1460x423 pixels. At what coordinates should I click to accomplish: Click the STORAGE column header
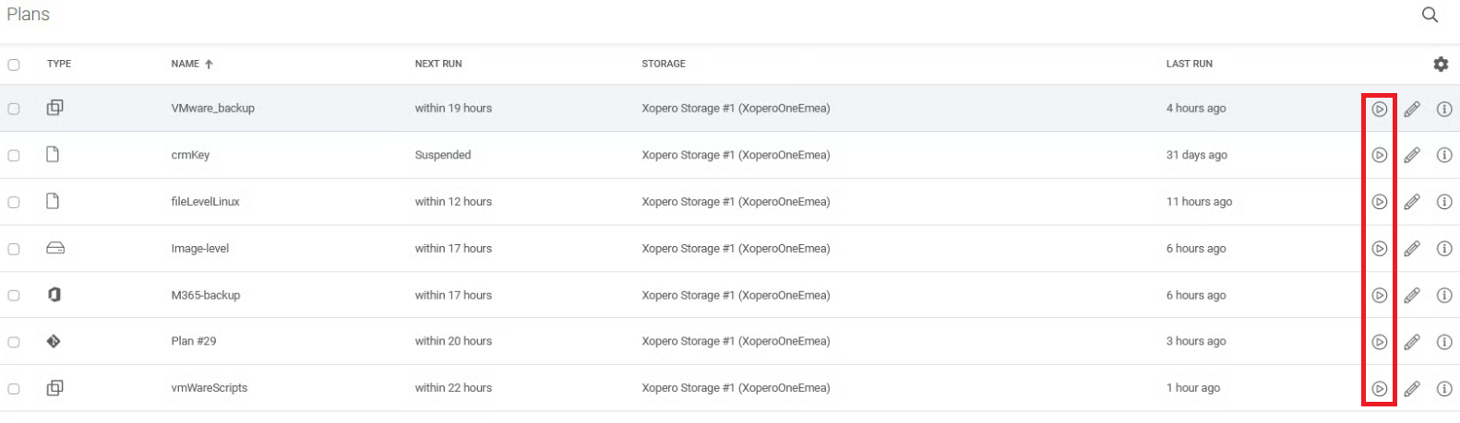pos(664,65)
